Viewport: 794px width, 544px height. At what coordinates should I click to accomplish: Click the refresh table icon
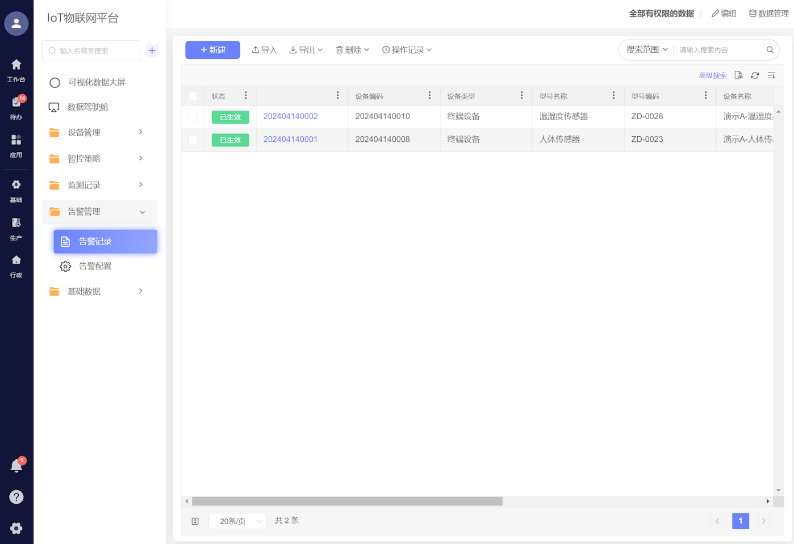755,75
